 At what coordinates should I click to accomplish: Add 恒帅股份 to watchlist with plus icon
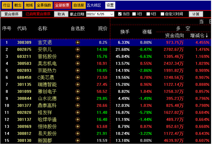click(78, 127)
